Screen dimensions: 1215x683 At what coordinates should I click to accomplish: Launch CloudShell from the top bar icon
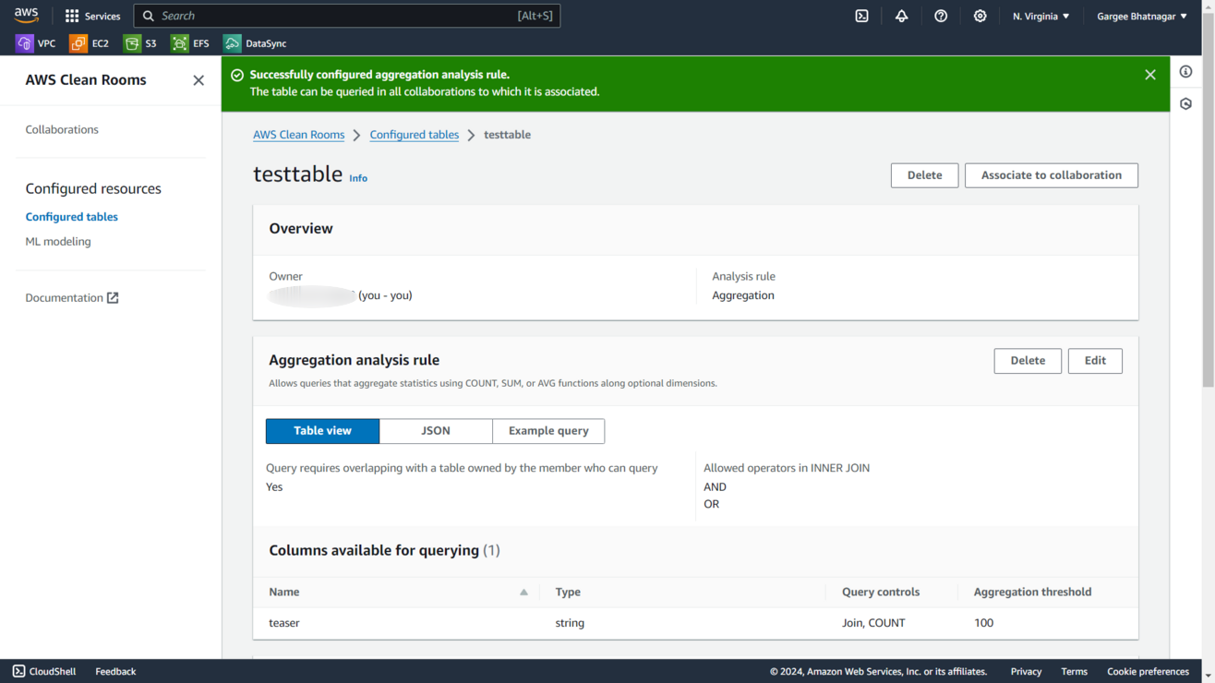[861, 16]
